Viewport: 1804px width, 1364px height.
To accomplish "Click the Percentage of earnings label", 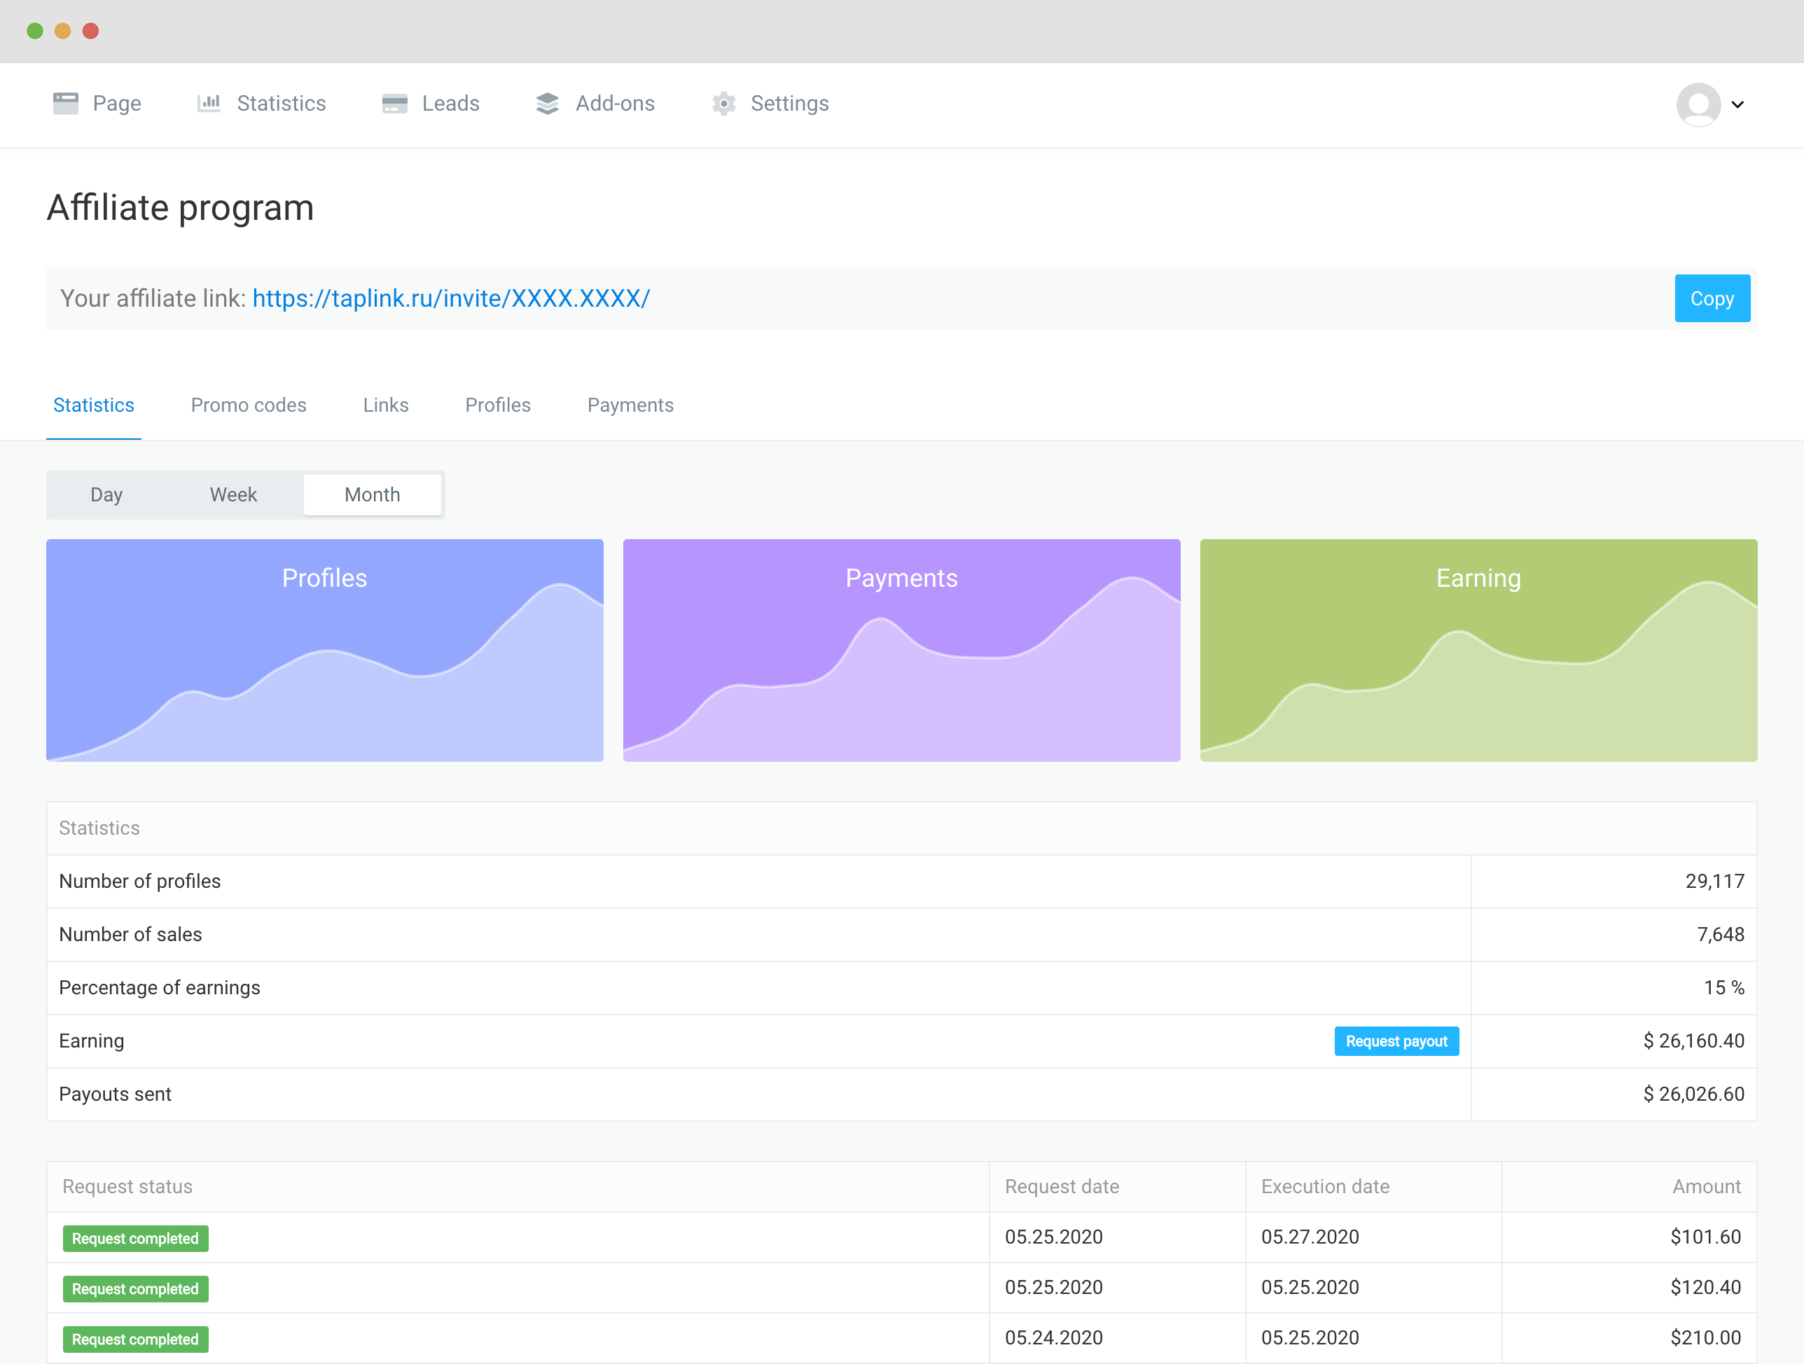I will coord(160,987).
